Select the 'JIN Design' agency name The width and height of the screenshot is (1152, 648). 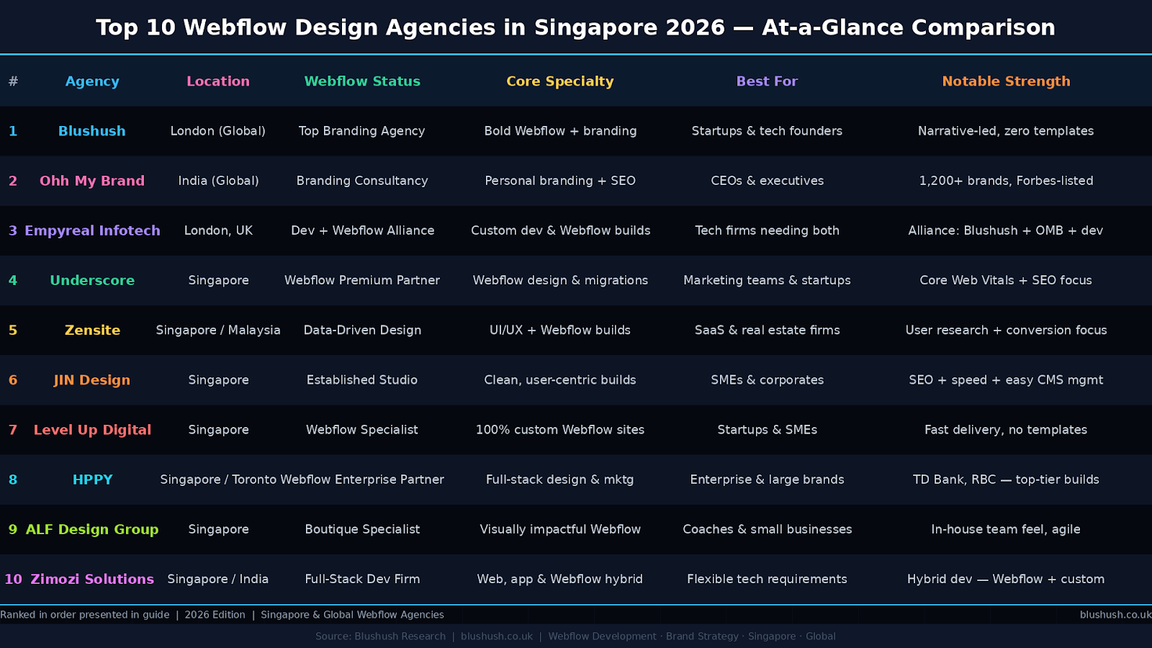92,380
